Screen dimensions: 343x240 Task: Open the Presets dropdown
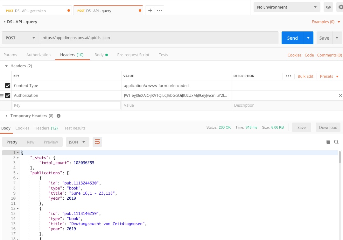pyautogui.click(x=329, y=77)
